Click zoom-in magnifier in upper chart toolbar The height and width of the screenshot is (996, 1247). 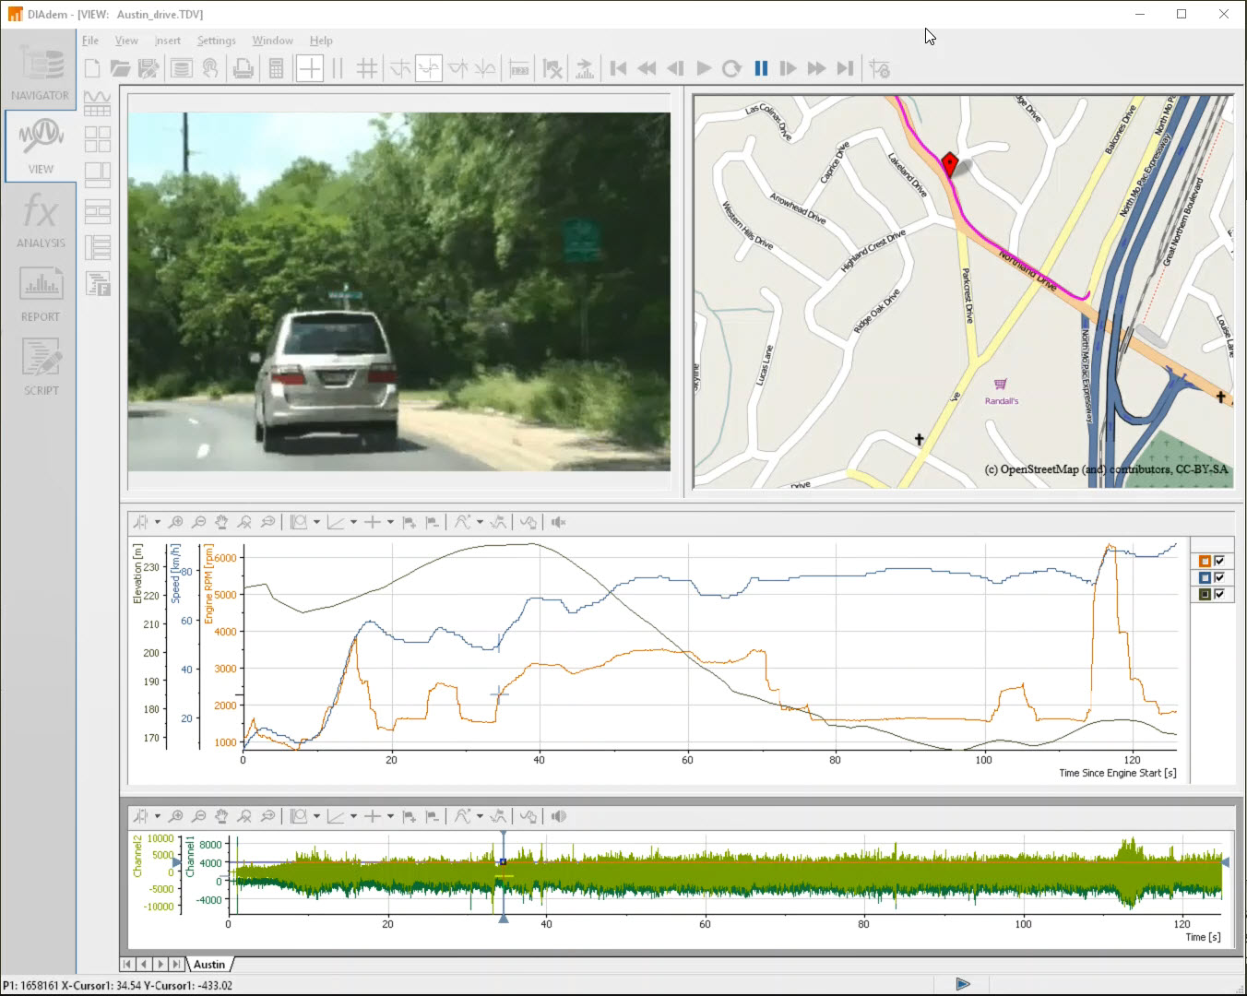point(176,522)
